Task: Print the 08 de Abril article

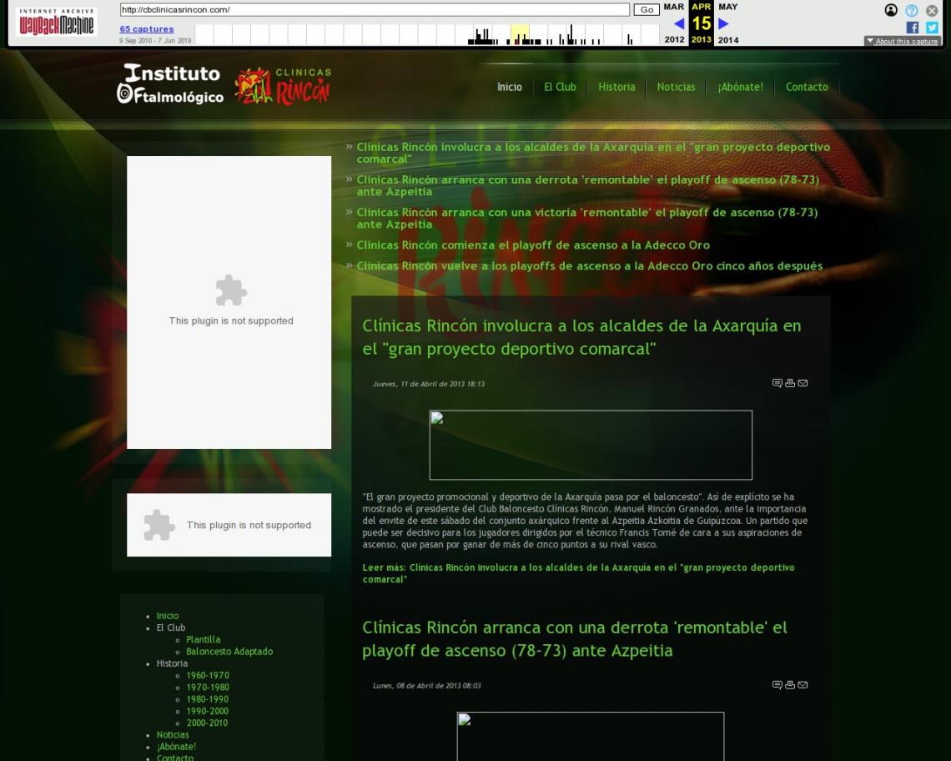Action: click(790, 685)
